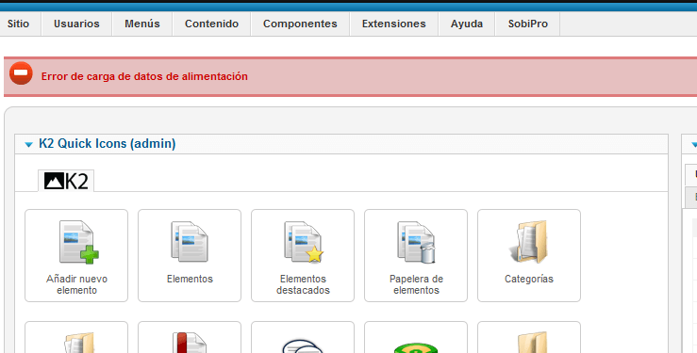
Task: Open the Sitio menu
Action: pos(18,24)
